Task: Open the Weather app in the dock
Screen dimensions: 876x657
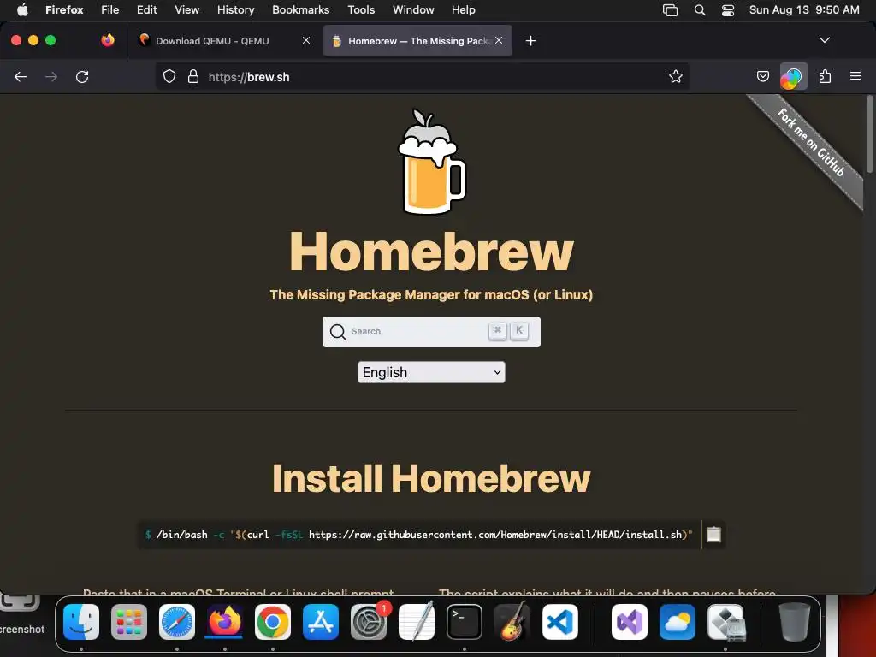Action: 678,622
